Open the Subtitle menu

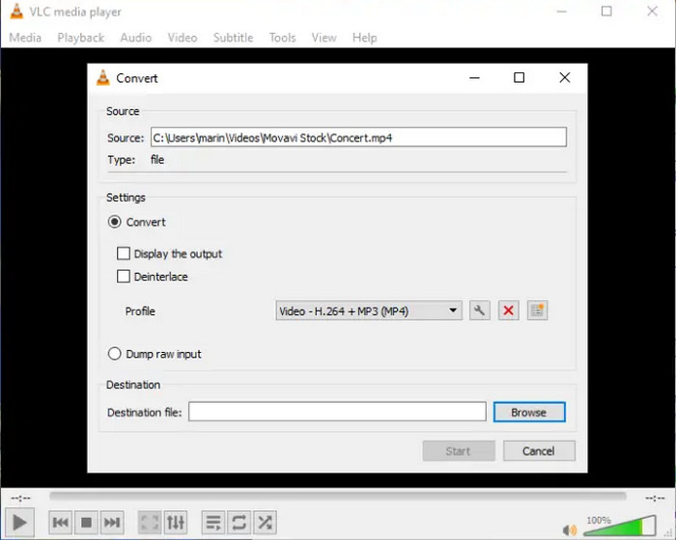(234, 38)
